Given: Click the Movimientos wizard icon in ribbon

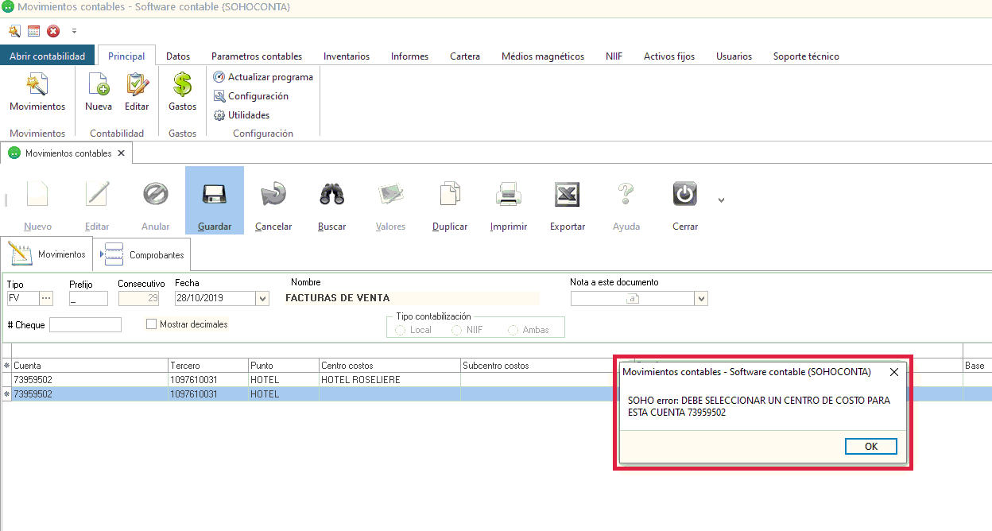Looking at the screenshot, I should (x=37, y=86).
